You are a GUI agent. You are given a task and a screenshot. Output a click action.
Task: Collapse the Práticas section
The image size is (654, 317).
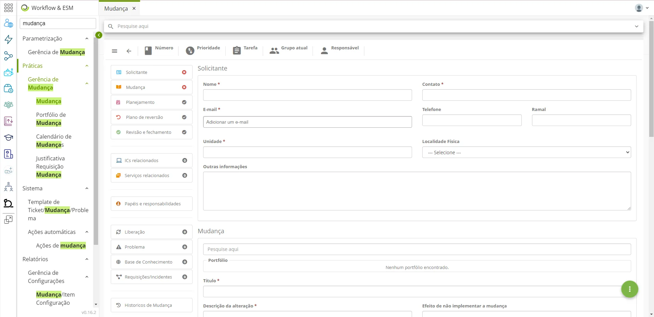(87, 66)
